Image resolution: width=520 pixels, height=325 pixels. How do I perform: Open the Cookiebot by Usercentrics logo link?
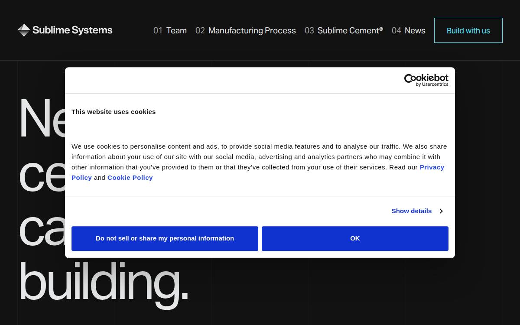tap(426, 80)
